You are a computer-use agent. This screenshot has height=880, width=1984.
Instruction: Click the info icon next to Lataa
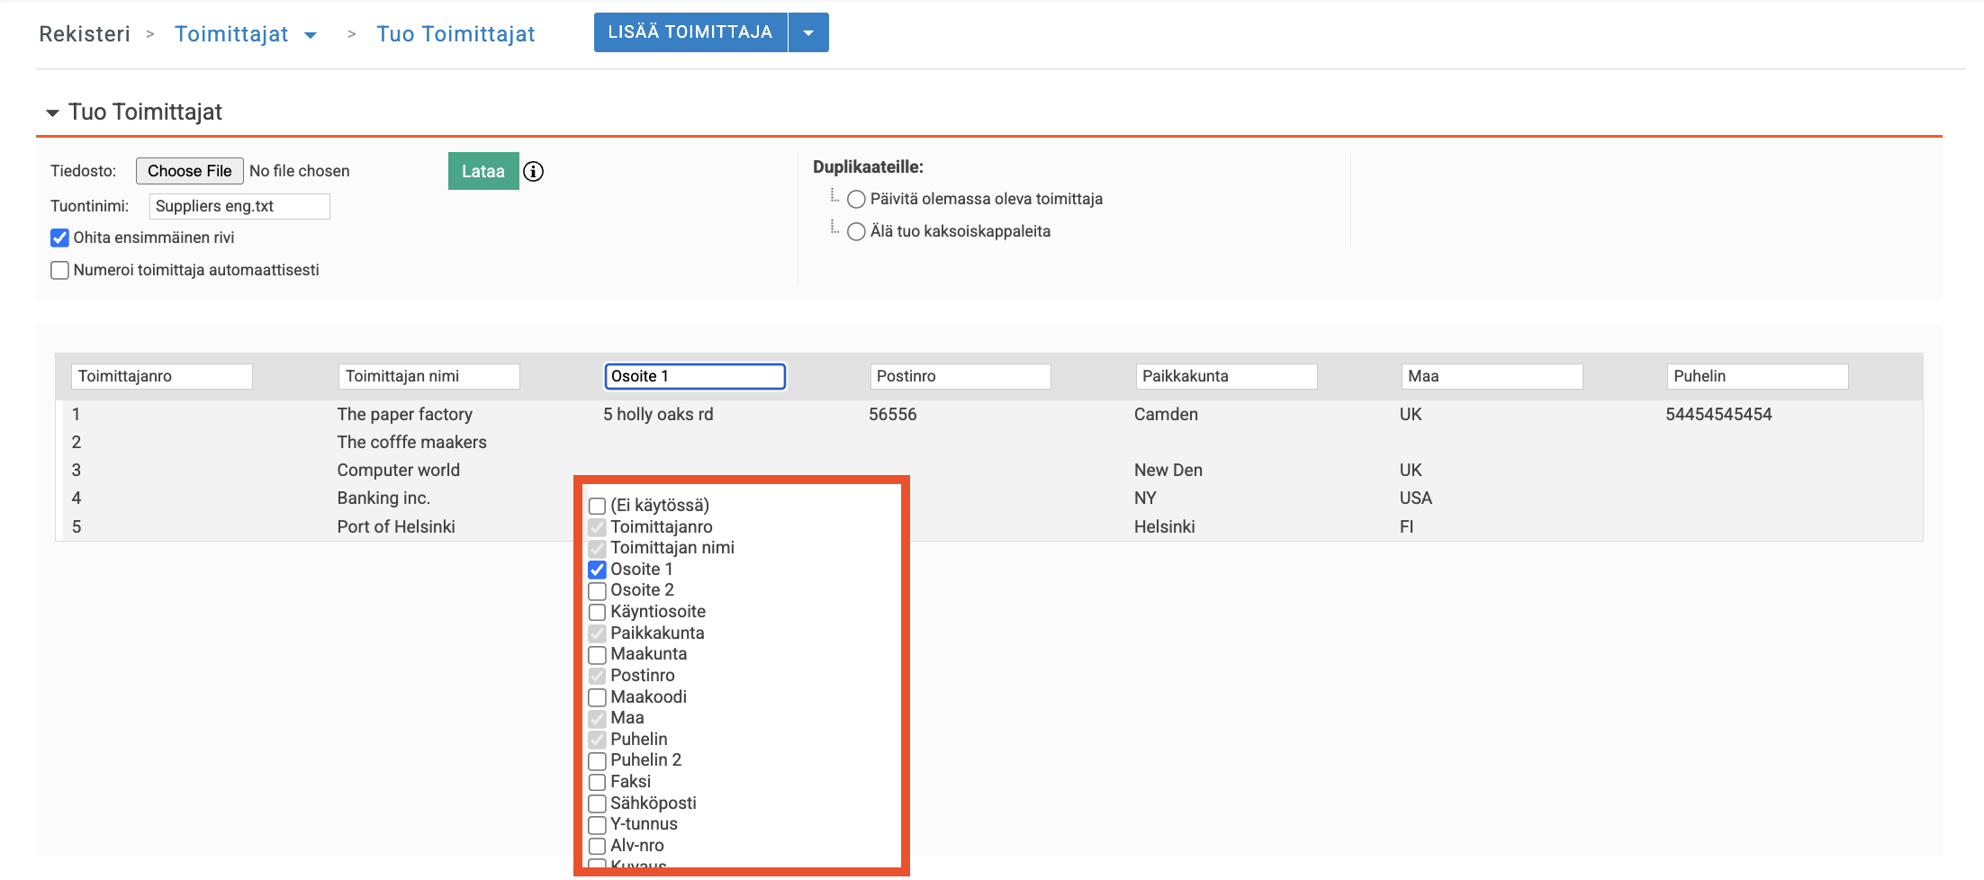point(533,171)
